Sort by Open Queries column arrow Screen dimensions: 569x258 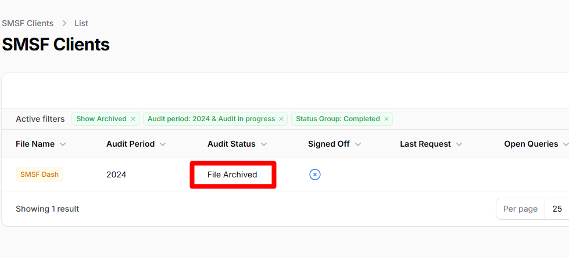[x=566, y=144]
